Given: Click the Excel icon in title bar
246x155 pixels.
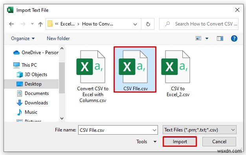Looking at the screenshot, I should (x=10, y=10).
